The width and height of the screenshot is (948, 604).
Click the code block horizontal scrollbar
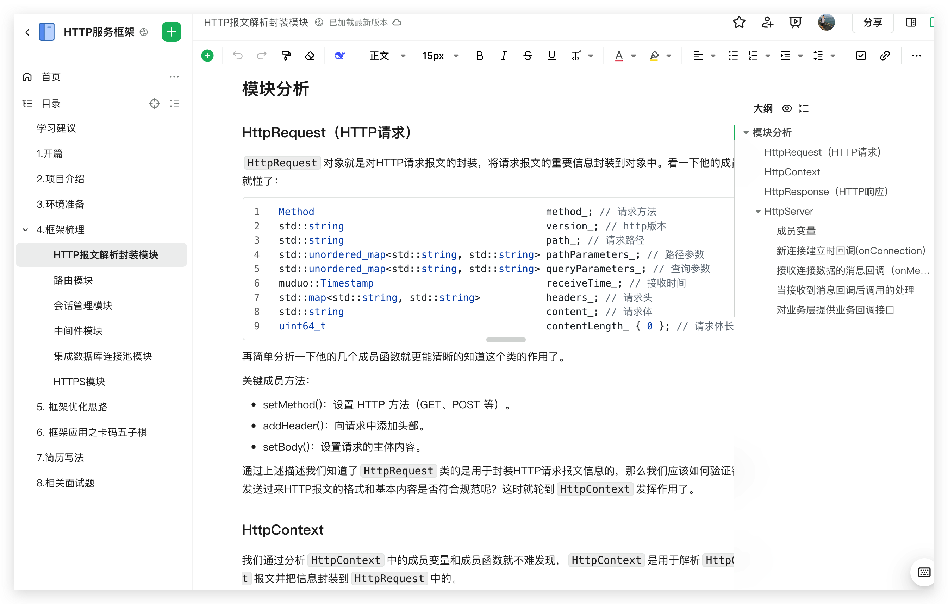pyautogui.click(x=506, y=340)
